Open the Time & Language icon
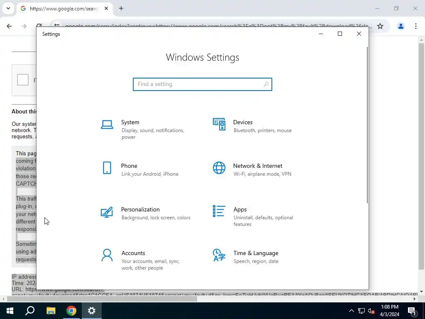 point(219,255)
